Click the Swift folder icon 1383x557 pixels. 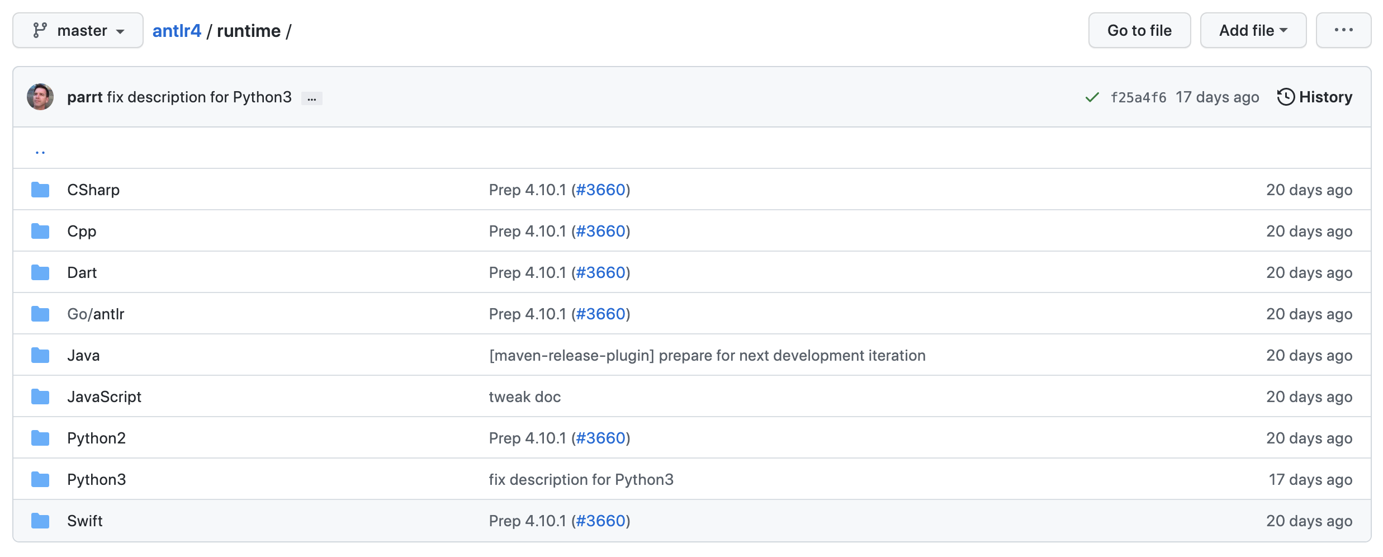40,521
